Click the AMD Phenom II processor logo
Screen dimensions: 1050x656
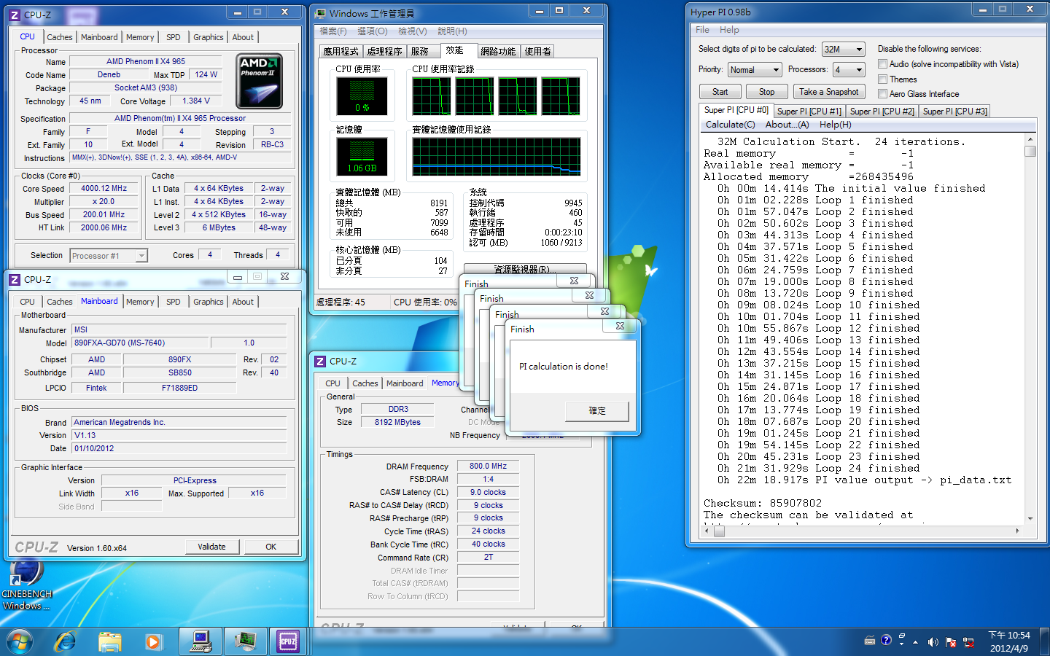pos(260,82)
